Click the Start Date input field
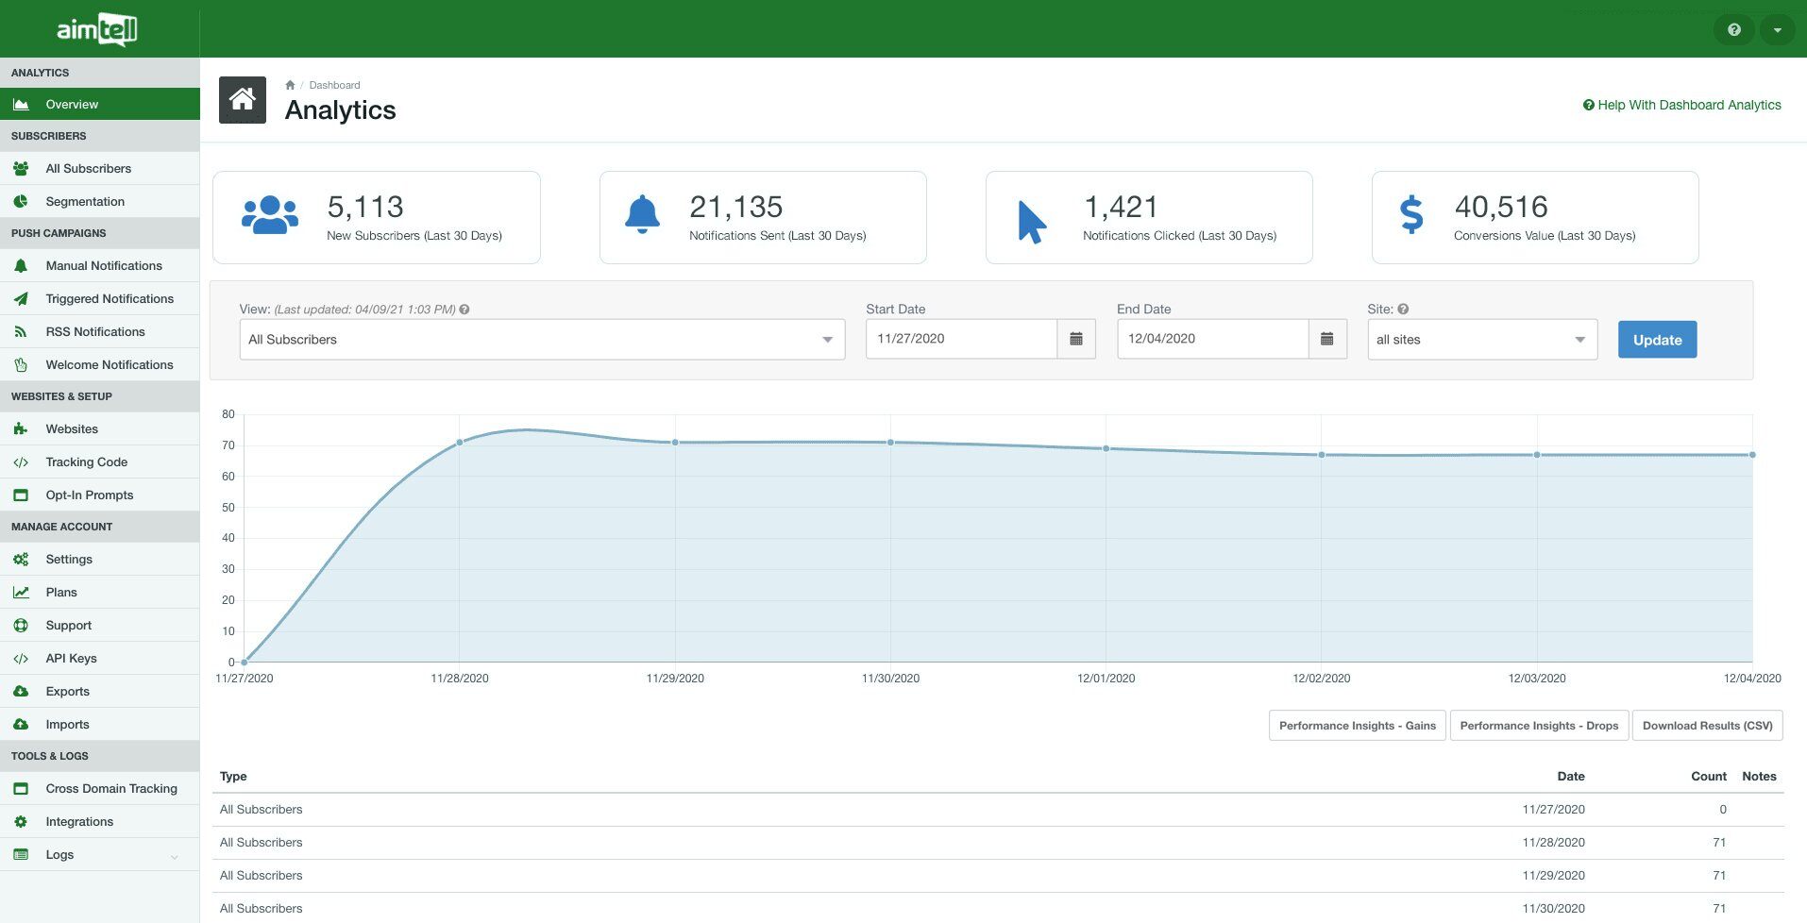The height and width of the screenshot is (923, 1807). pos(961,339)
